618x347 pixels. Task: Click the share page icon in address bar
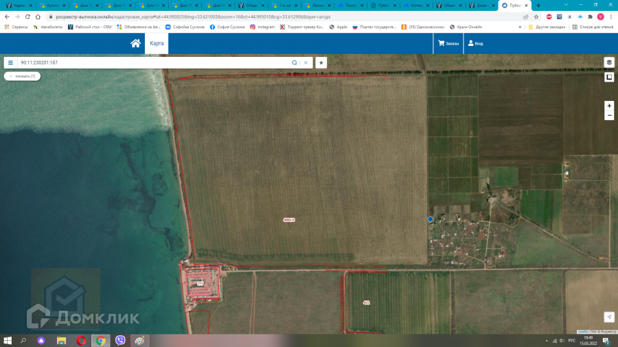pyautogui.click(x=526, y=17)
